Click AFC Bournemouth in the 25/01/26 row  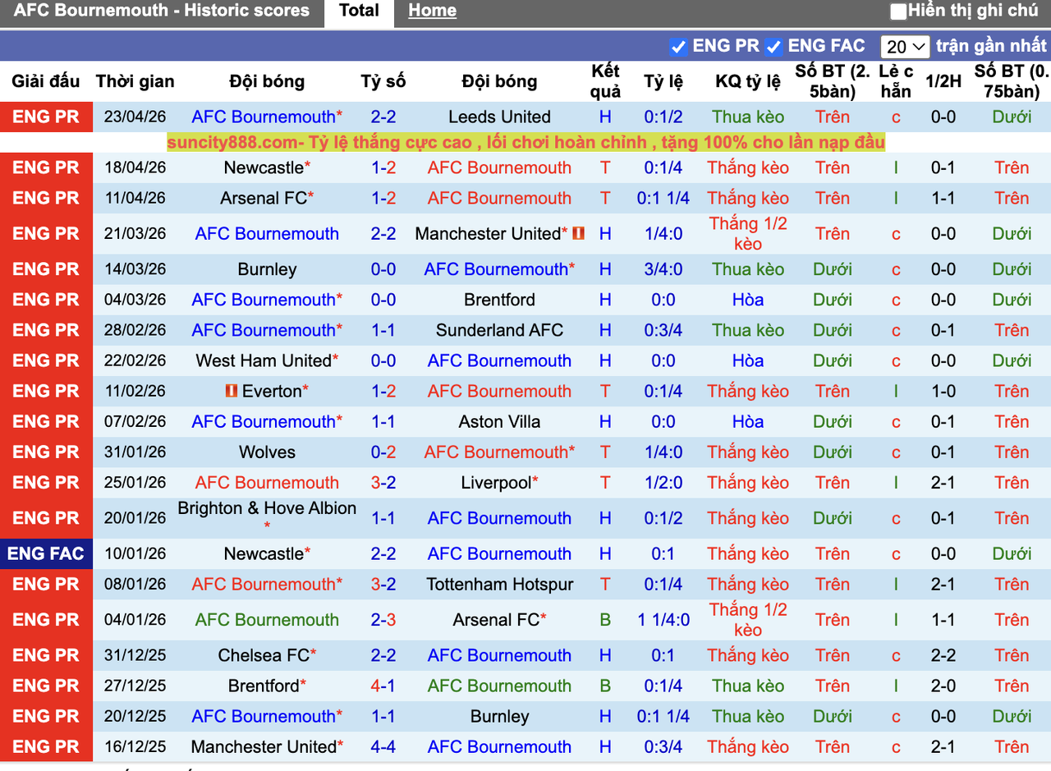point(267,482)
